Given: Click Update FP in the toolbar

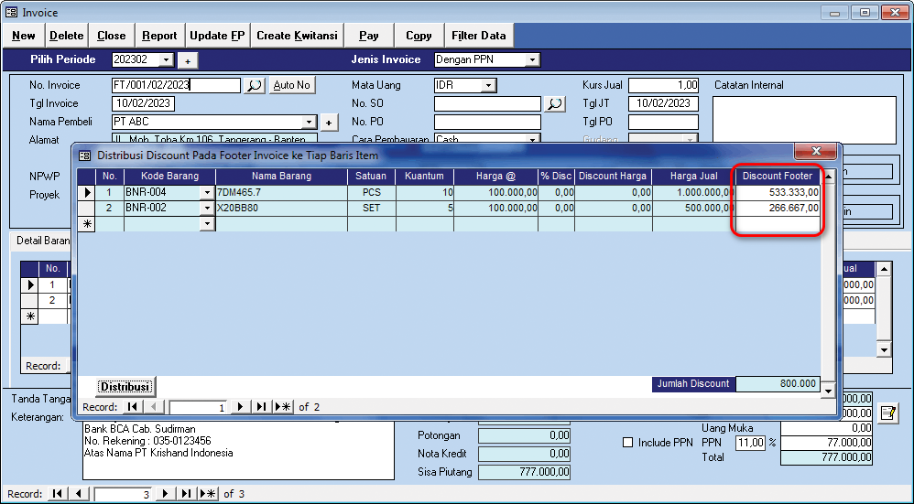Looking at the screenshot, I should (x=216, y=36).
